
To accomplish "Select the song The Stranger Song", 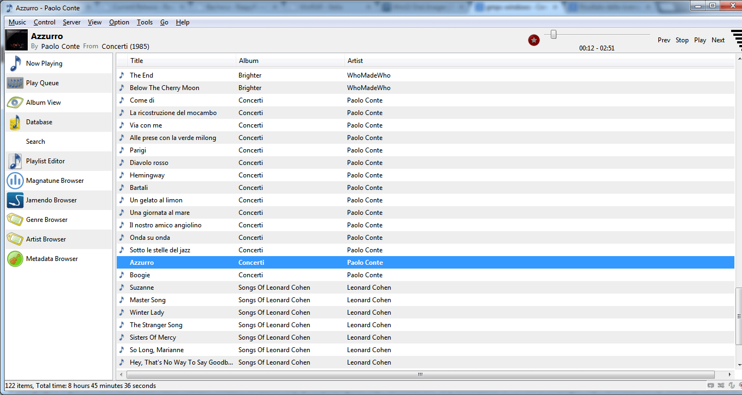I will [426, 325].
